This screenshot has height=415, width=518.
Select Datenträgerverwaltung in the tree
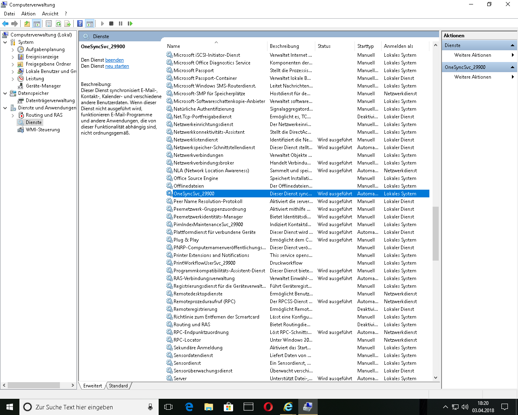click(x=50, y=101)
